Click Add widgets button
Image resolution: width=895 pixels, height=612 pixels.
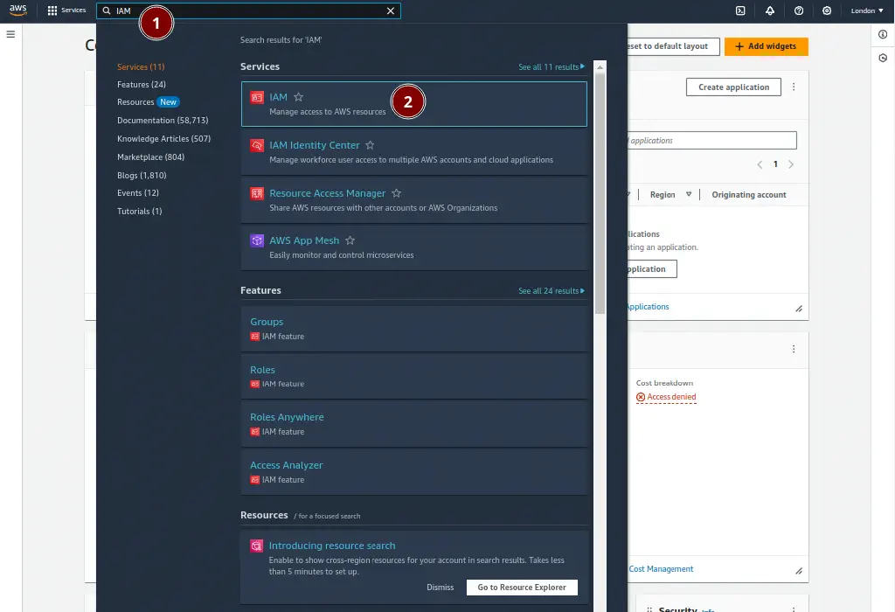pos(766,46)
